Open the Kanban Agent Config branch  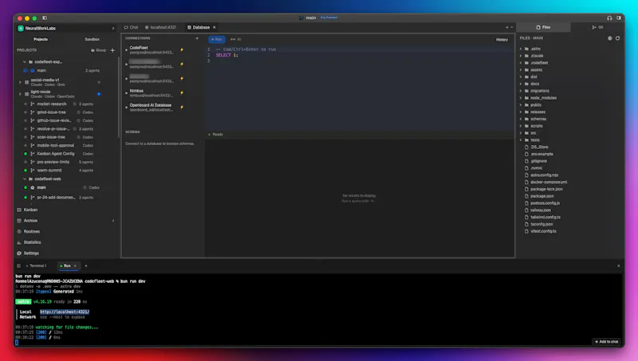tap(56, 154)
